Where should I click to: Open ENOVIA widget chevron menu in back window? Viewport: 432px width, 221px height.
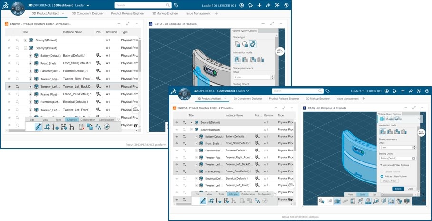[137, 24]
